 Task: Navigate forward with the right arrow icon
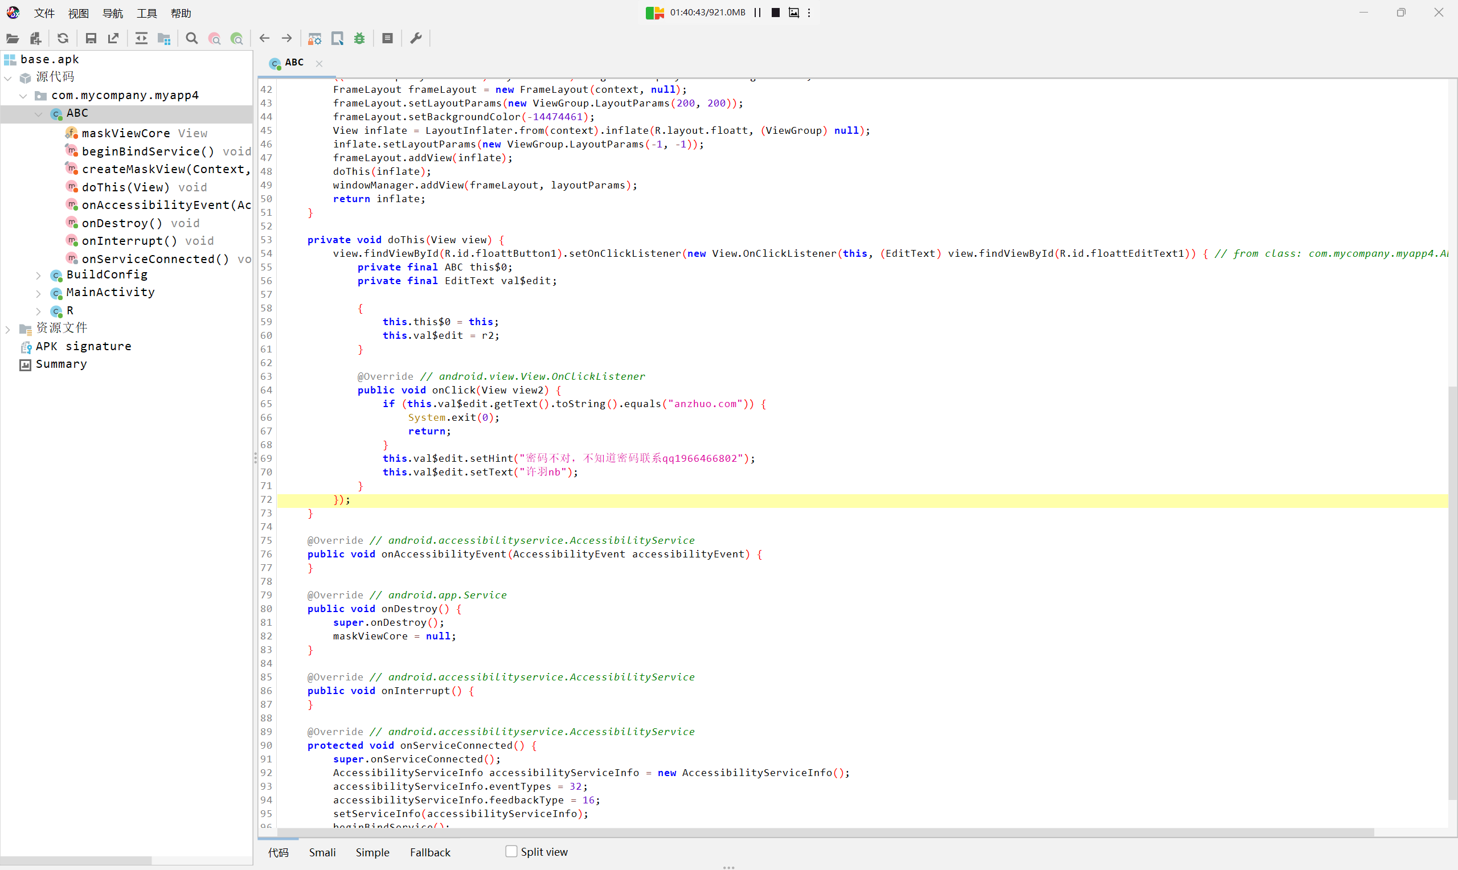point(286,39)
